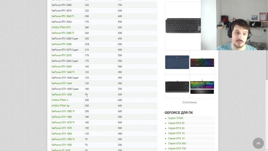The image size is (268, 151).
Task: Click the GeForce RTX 3060 row name
Action: (x=62, y=22)
